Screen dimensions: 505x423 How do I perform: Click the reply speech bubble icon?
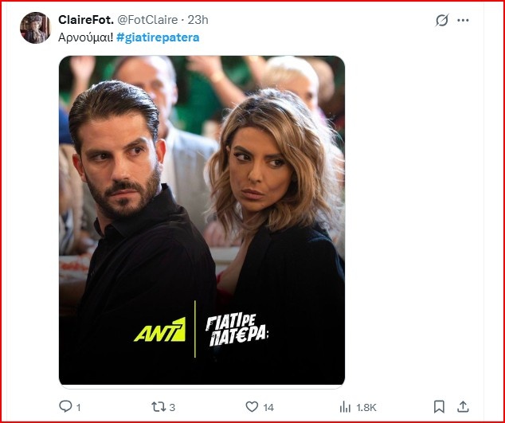[65, 406]
